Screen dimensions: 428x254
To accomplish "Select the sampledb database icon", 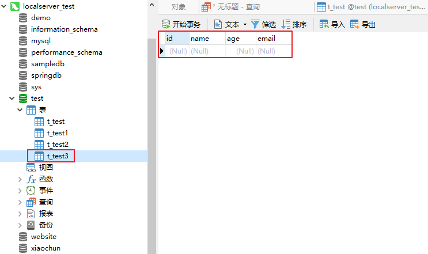I will click(x=23, y=64).
